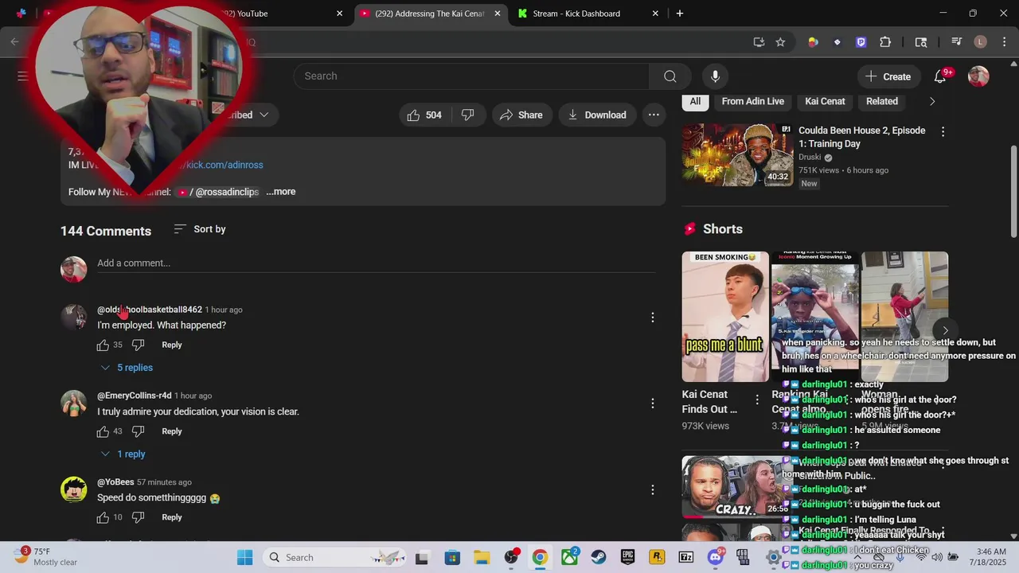
Task: Open more actions ellipsis beside Download
Action: click(x=654, y=115)
